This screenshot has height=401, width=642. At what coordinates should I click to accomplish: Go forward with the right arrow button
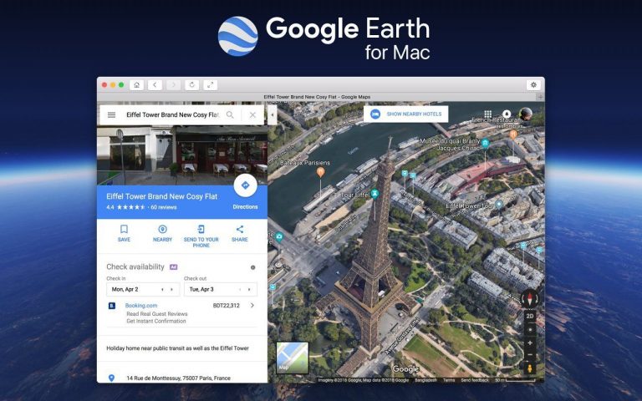coord(173,84)
